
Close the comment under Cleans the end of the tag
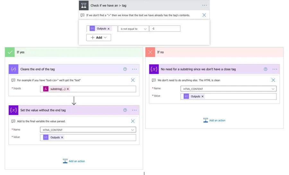[133, 80]
